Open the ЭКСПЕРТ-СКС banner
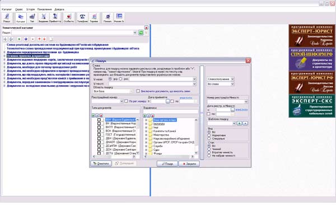Viewport: 336px width, 210px height. [312, 106]
